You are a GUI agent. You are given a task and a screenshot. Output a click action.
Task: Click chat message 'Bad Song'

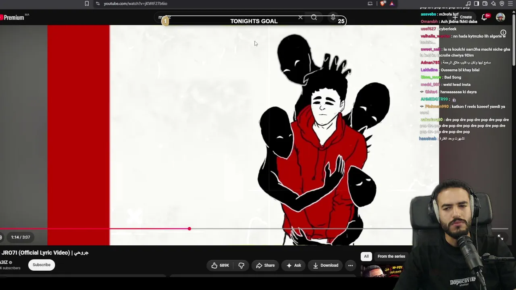click(x=452, y=77)
